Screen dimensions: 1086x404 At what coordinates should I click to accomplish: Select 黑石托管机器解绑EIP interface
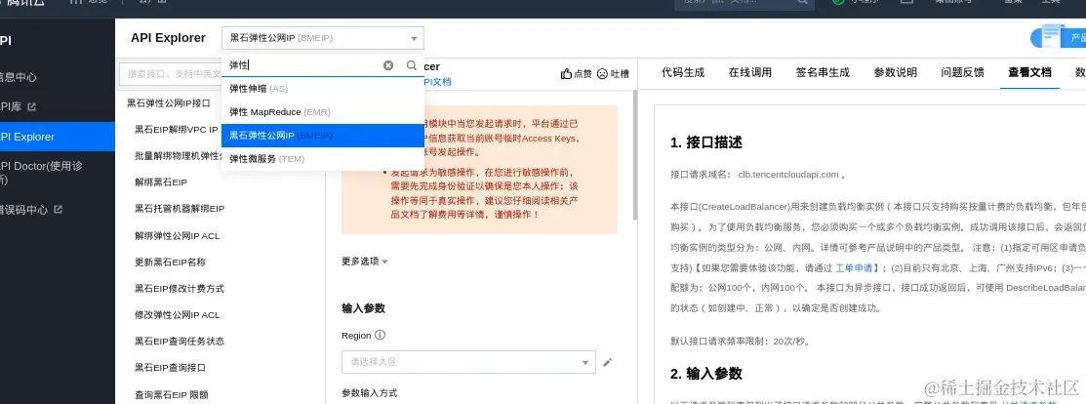coord(180,209)
